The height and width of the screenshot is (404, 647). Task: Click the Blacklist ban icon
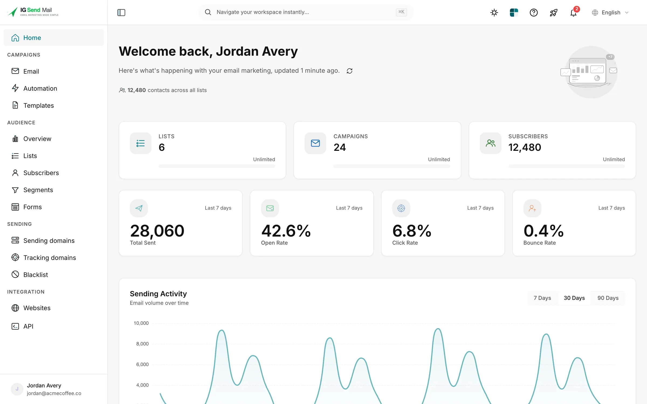15,274
